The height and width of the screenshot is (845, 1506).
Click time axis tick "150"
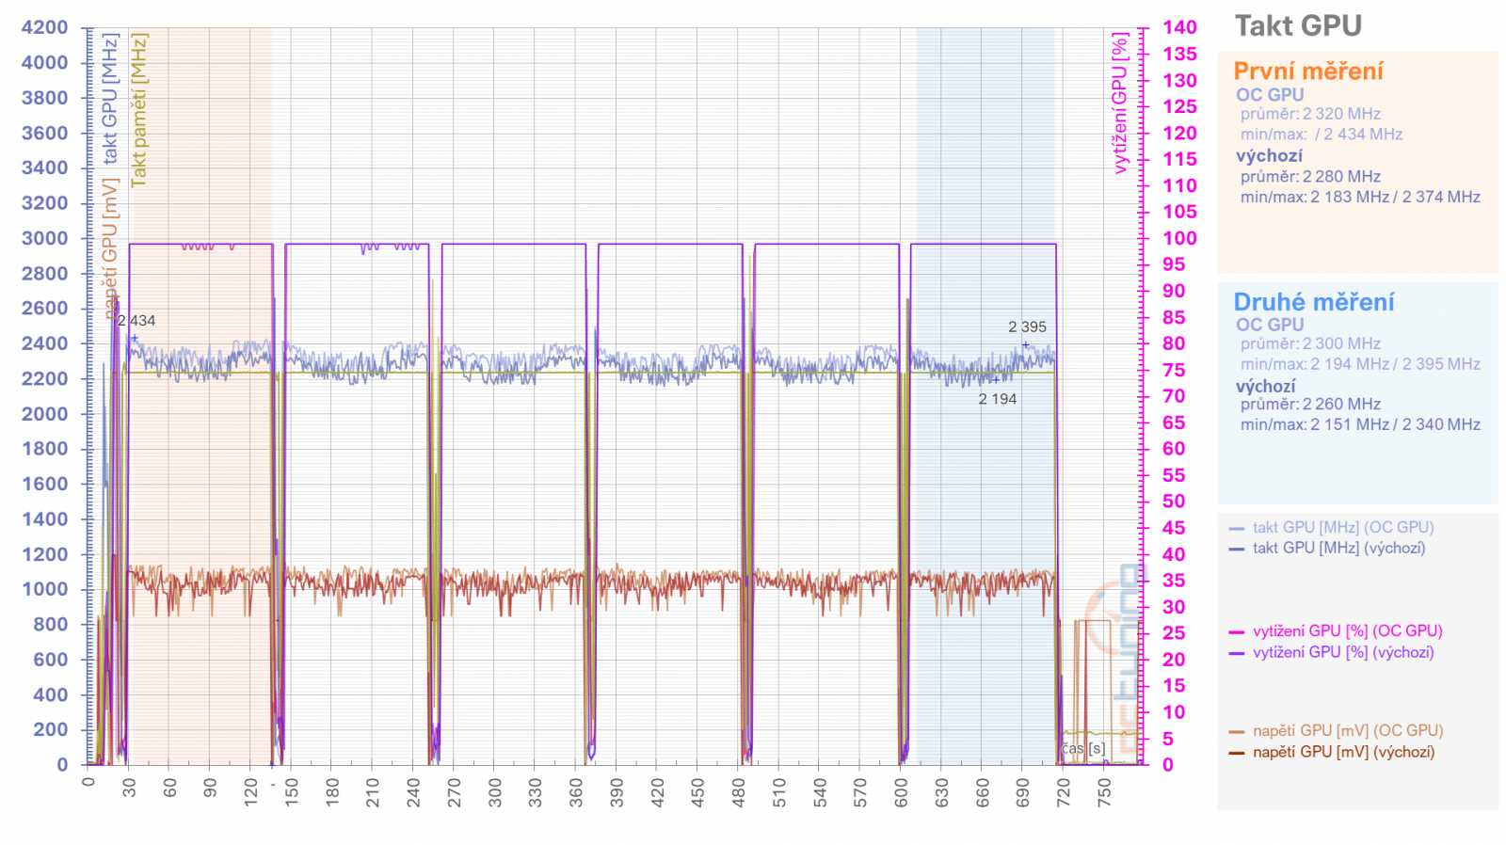tap(292, 792)
